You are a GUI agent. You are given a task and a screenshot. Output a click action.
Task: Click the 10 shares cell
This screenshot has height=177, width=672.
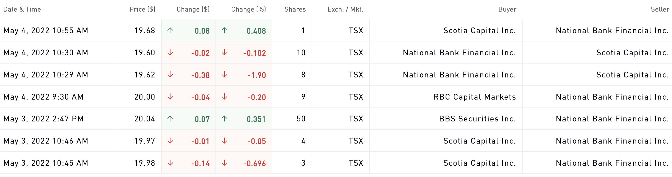click(x=301, y=53)
